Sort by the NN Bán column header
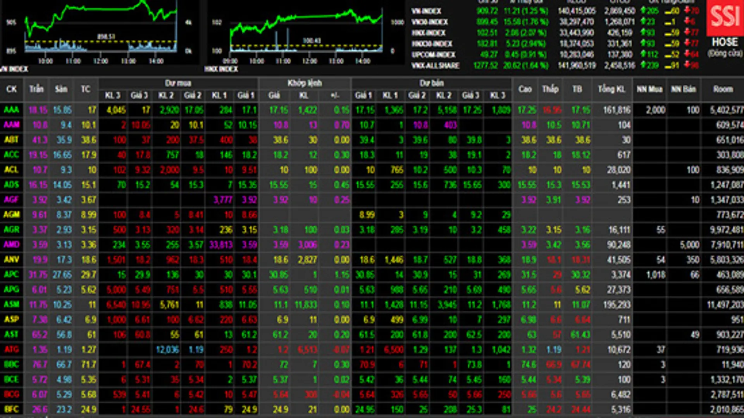This screenshot has height=418, width=744. click(x=684, y=89)
